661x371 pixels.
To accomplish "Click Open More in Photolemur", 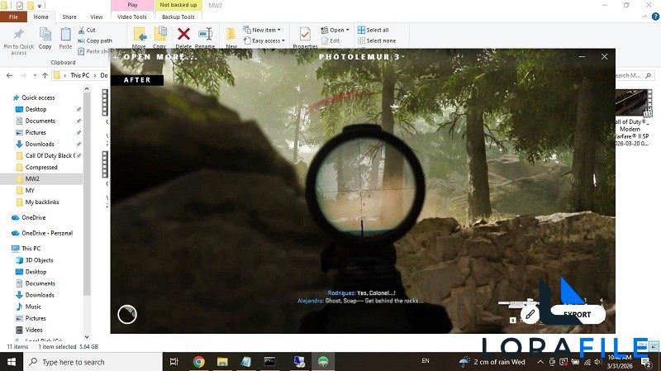I will 155,57.
